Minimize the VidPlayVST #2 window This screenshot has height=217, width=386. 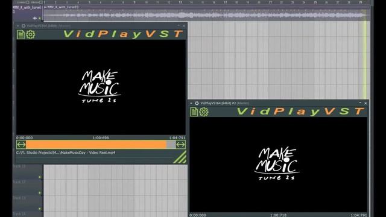point(360,103)
